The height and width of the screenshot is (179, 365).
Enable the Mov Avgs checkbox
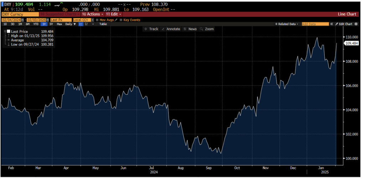point(97,20)
